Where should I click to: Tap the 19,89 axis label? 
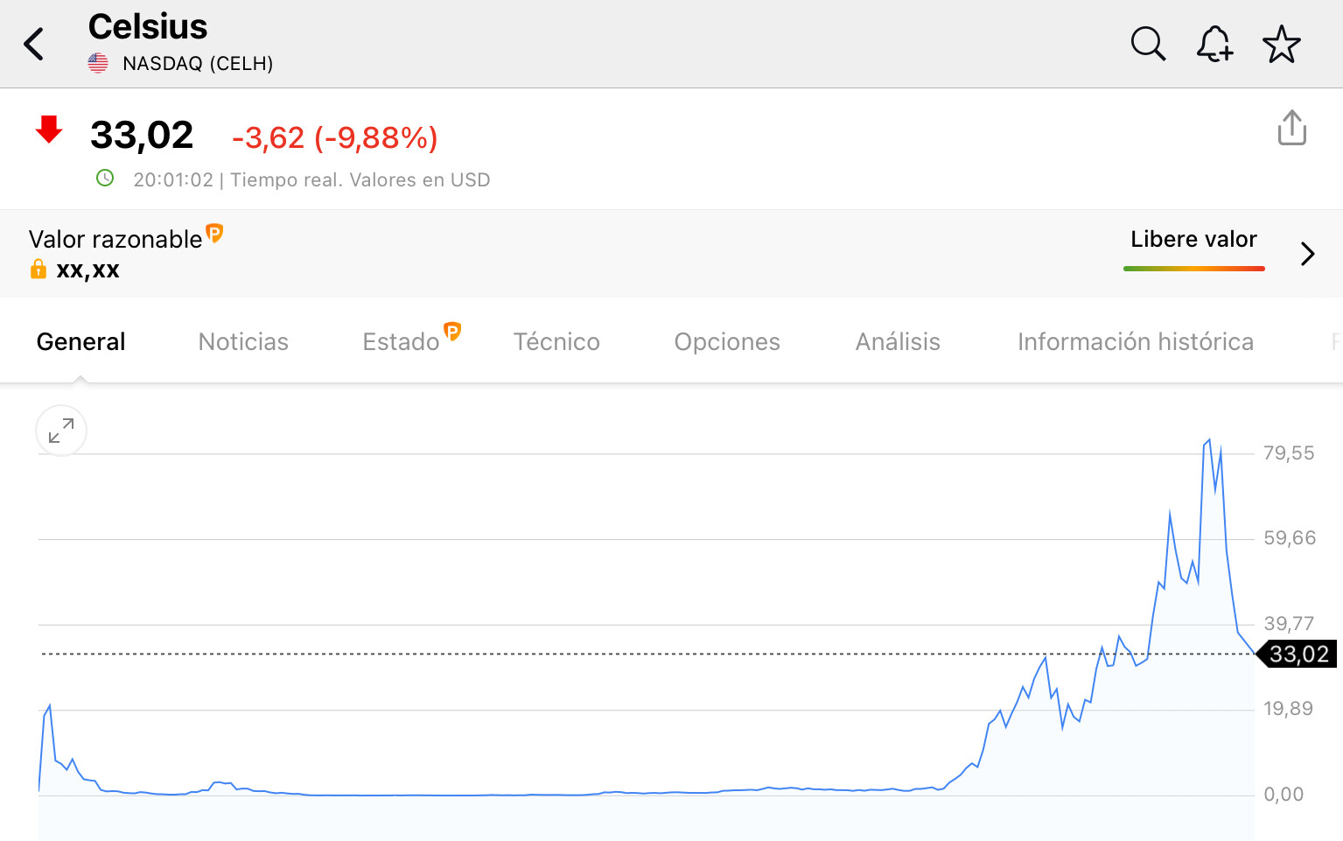[x=1289, y=708]
